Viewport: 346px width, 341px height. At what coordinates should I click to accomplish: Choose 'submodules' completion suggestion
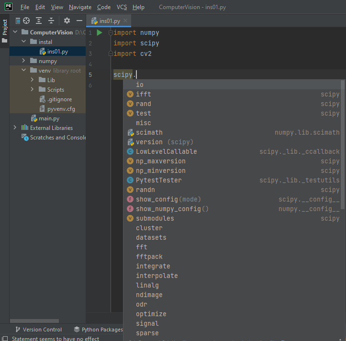pyautogui.click(x=232, y=218)
